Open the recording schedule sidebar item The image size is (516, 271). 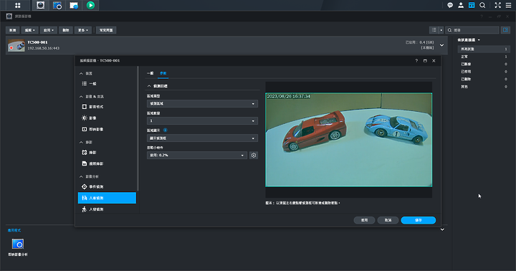(107, 153)
